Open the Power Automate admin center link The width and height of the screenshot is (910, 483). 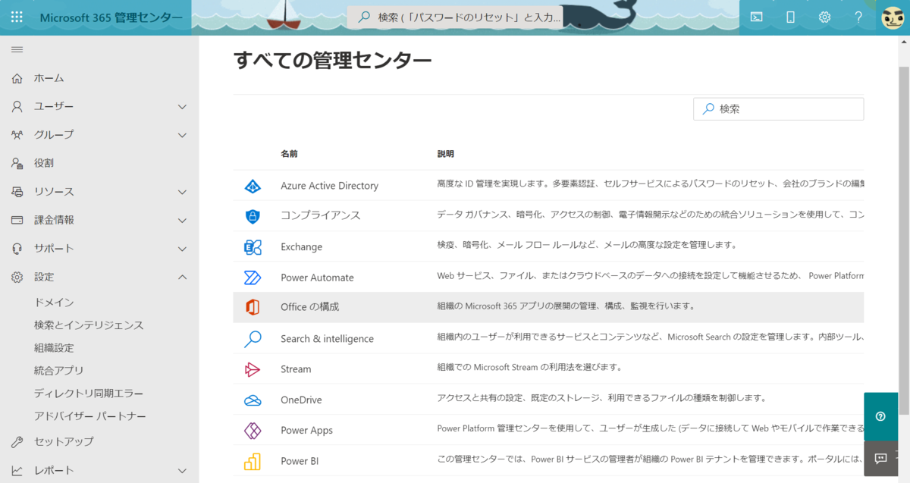317,278
